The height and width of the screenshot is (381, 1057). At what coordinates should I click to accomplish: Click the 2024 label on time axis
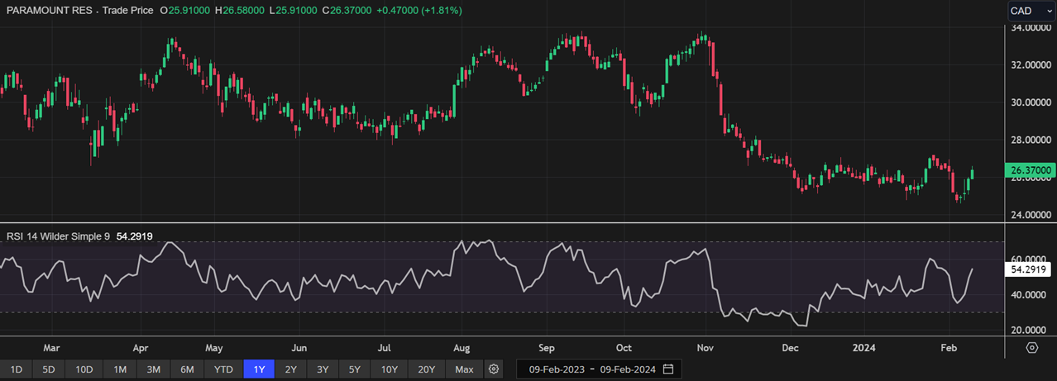coord(865,348)
